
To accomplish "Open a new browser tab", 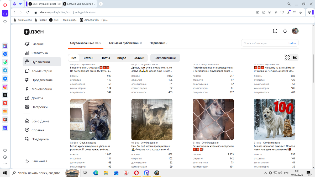I will coord(101,4).
